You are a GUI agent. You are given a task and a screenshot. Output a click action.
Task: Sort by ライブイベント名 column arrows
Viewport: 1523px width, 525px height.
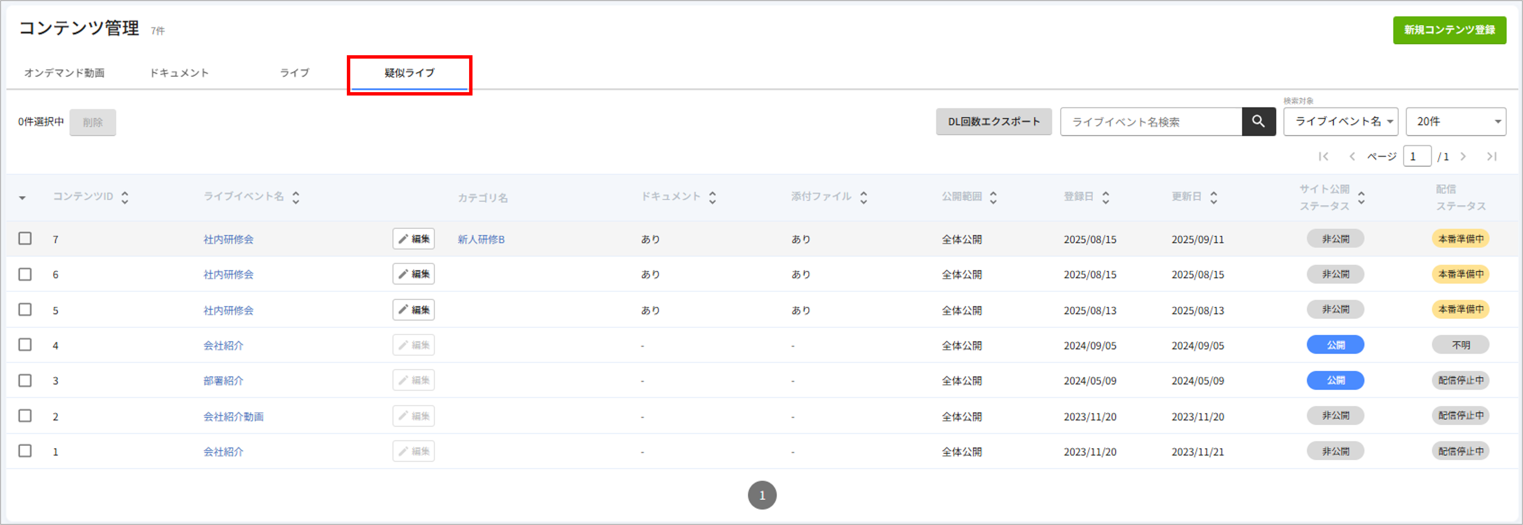click(x=296, y=198)
